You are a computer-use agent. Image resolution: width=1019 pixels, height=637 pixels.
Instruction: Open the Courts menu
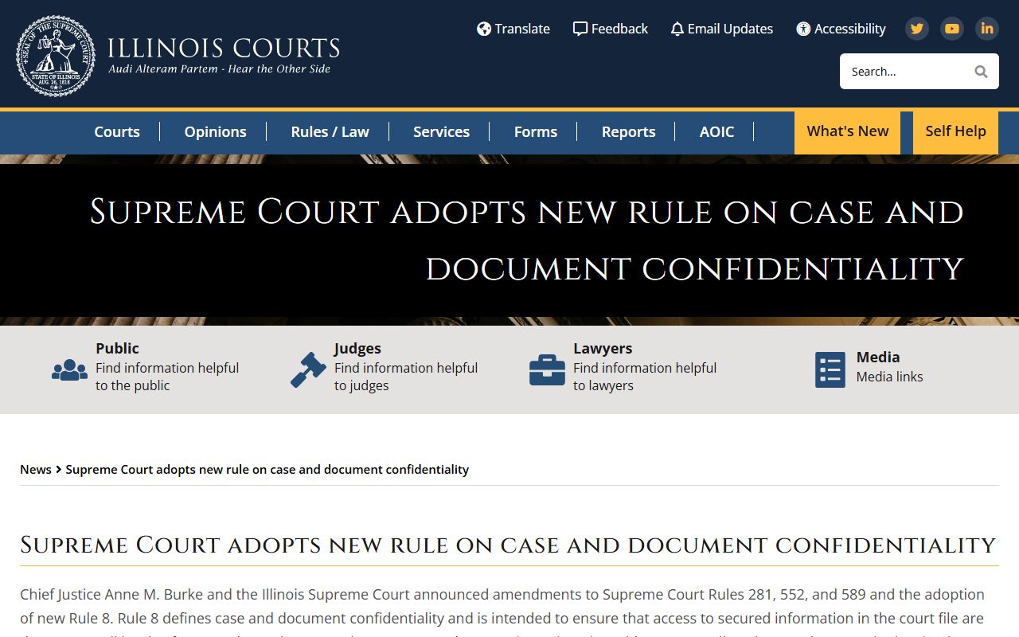[x=117, y=132]
